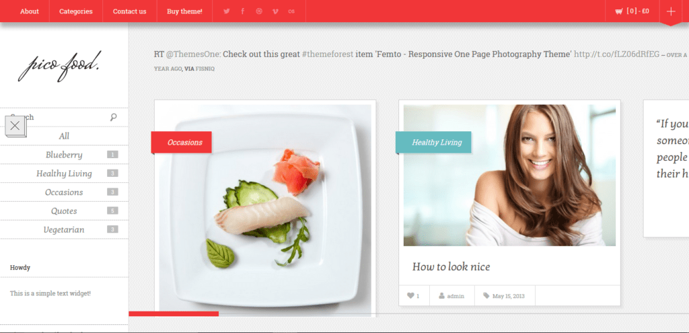Click the Quotes count badge 5

(112, 211)
